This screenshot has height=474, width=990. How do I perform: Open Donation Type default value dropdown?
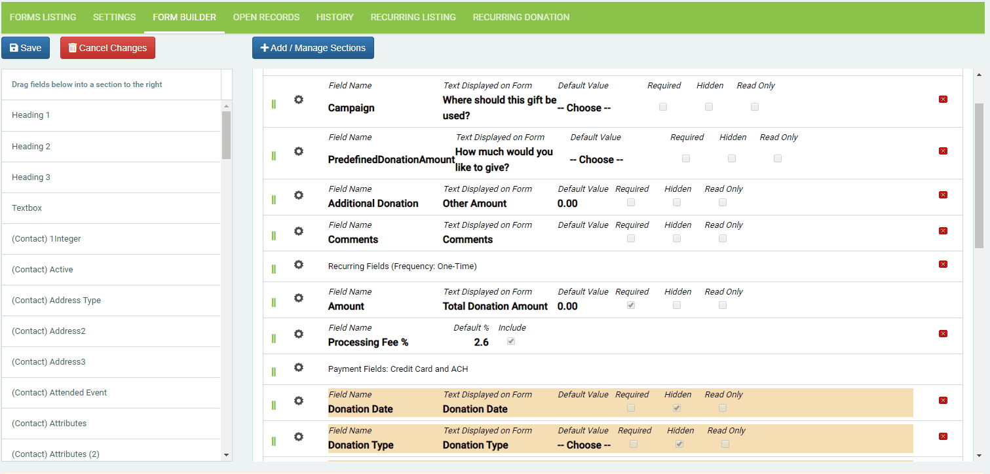coord(584,445)
